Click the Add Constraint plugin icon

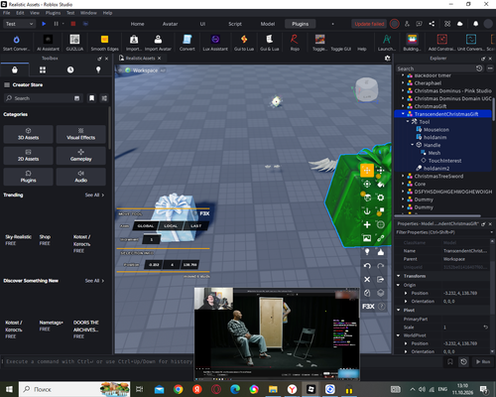coord(442,40)
